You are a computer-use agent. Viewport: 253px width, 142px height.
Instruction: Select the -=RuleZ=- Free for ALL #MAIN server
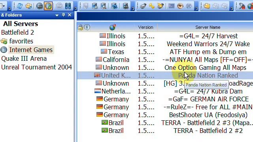tap(208, 107)
